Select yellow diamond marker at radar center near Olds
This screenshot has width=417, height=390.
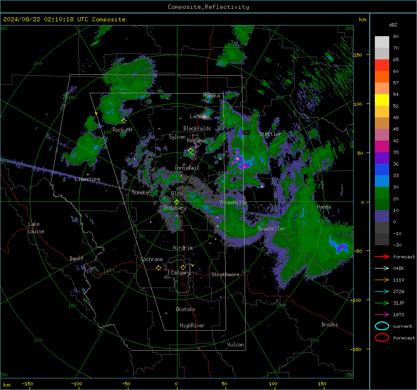click(177, 202)
